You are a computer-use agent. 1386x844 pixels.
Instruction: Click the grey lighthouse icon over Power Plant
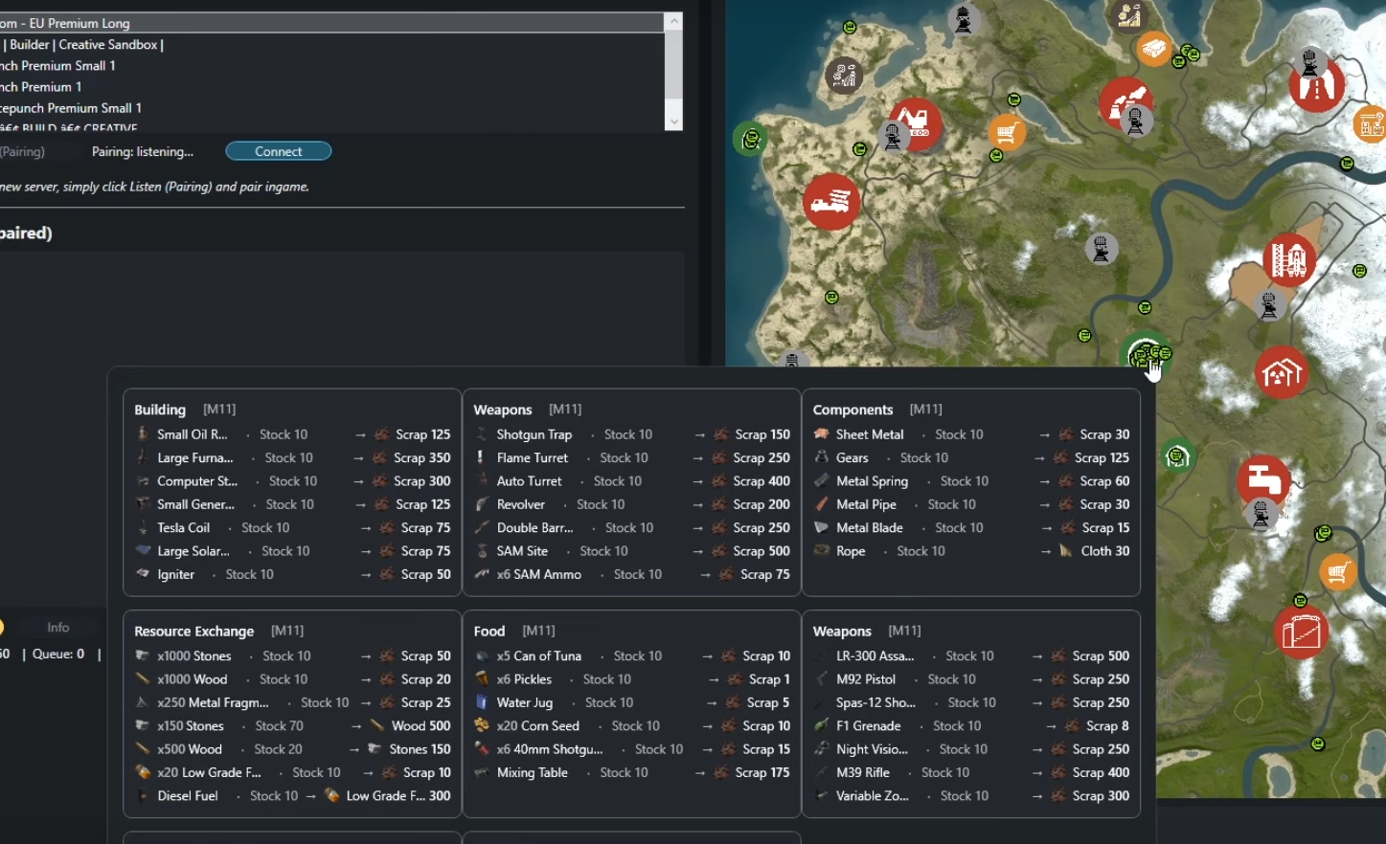tap(1136, 122)
